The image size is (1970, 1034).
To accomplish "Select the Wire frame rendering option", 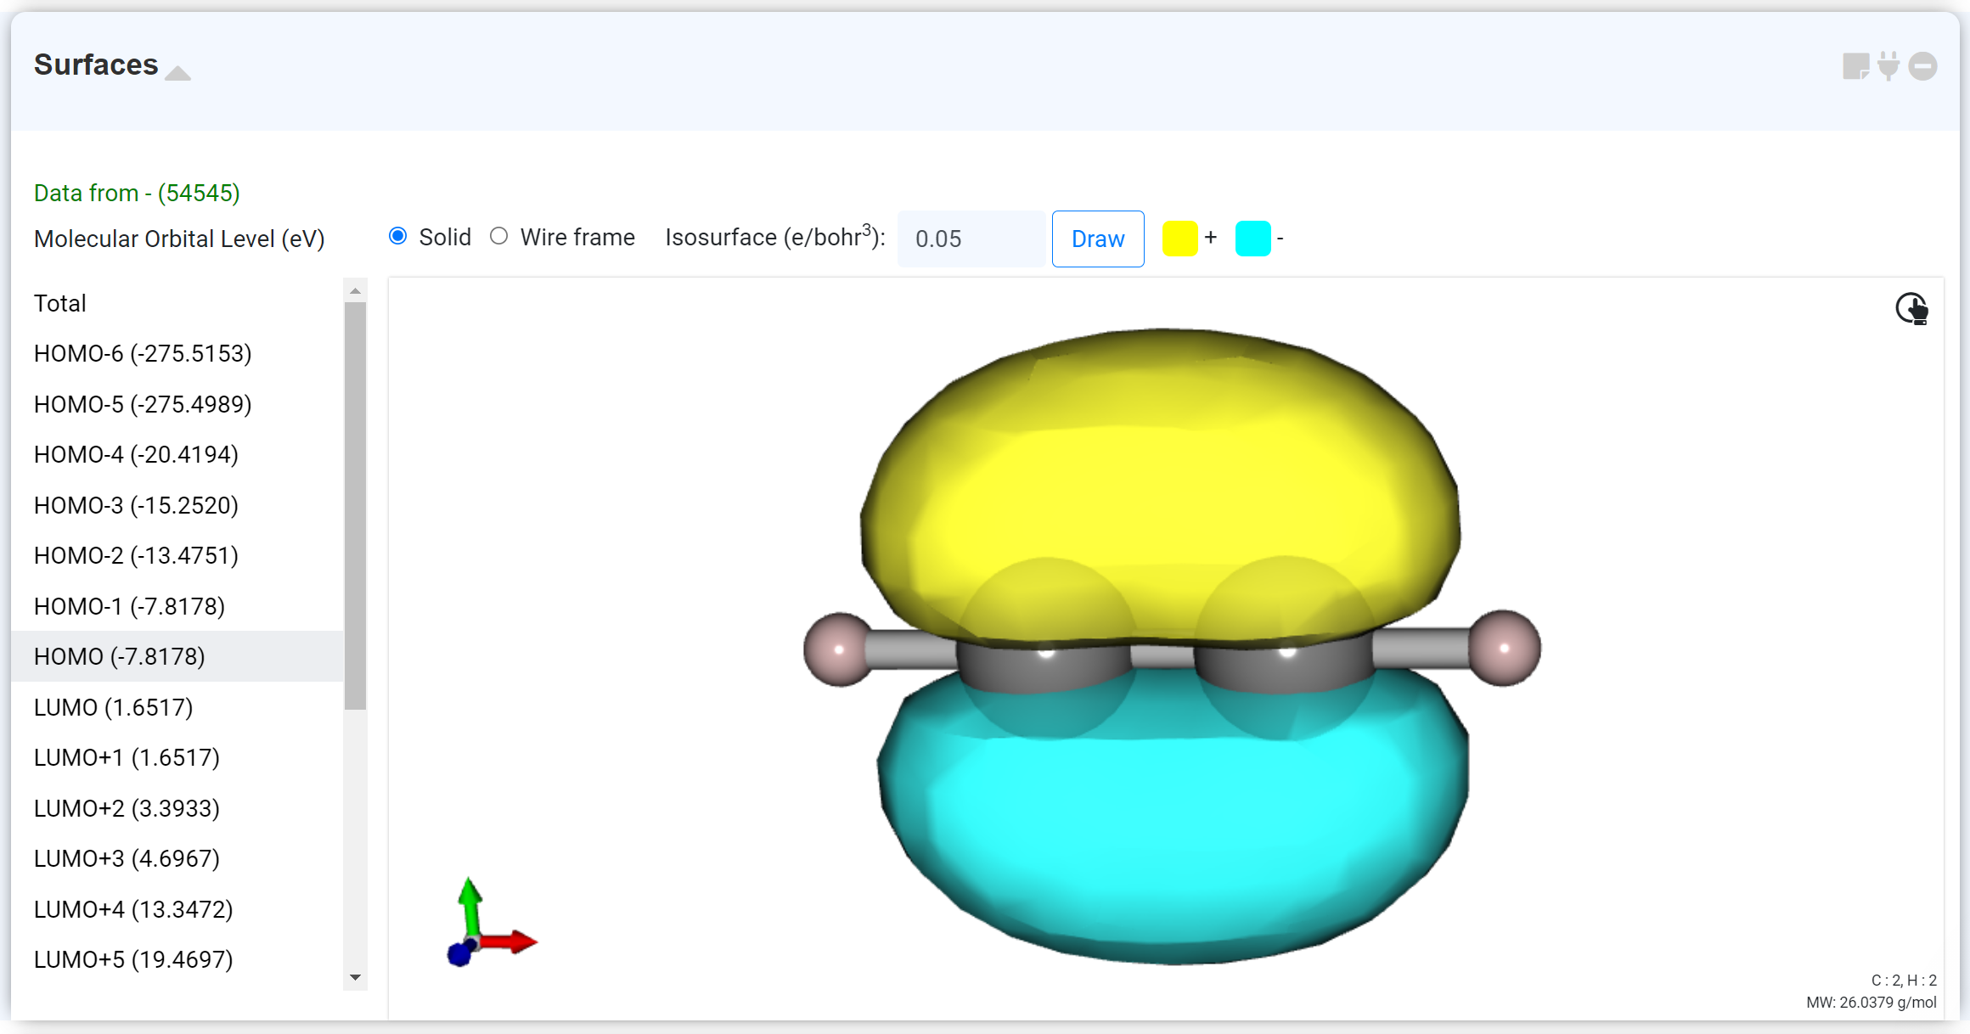I will [x=499, y=237].
